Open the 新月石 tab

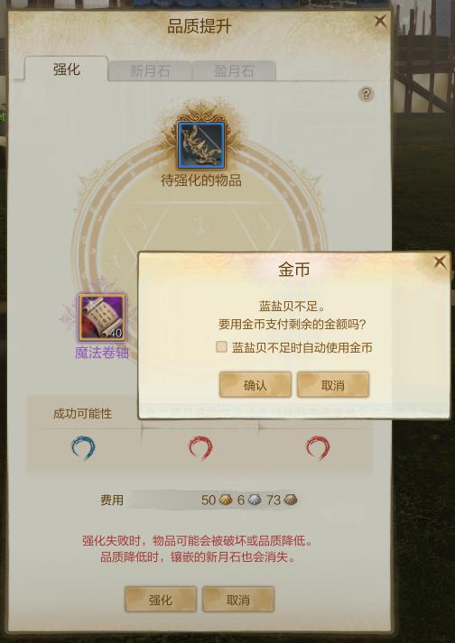pos(150,71)
